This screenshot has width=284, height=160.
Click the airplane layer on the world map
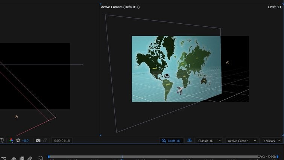180,90
